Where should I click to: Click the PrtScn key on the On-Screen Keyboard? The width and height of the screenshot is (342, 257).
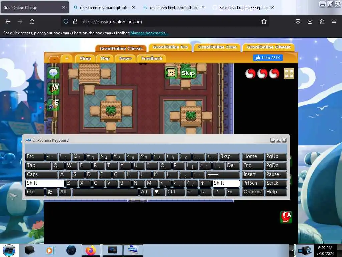(x=253, y=183)
